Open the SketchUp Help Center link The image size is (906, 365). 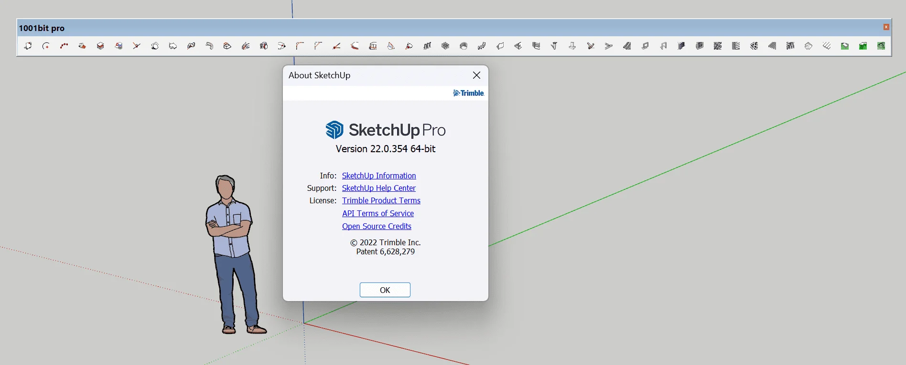pyautogui.click(x=379, y=188)
